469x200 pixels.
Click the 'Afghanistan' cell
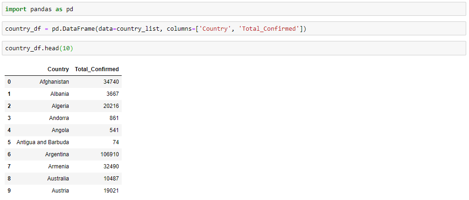[x=54, y=81]
